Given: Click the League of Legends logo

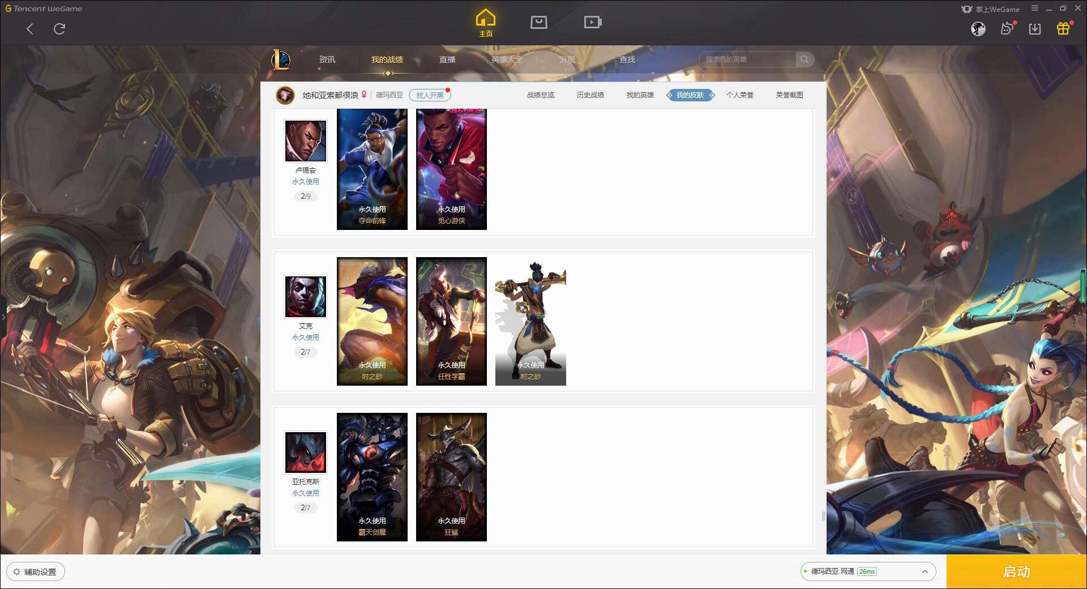Looking at the screenshot, I should pyautogui.click(x=281, y=59).
